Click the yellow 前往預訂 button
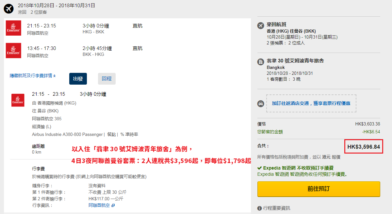The height and width of the screenshot is (214, 392). click(x=319, y=189)
